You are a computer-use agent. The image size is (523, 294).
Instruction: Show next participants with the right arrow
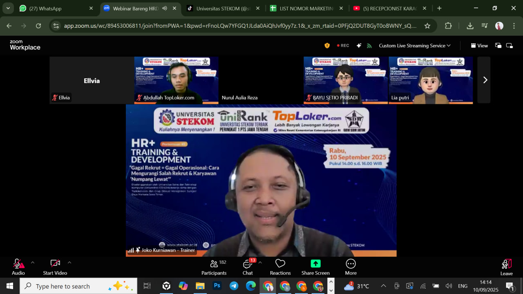[x=485, y=80]
